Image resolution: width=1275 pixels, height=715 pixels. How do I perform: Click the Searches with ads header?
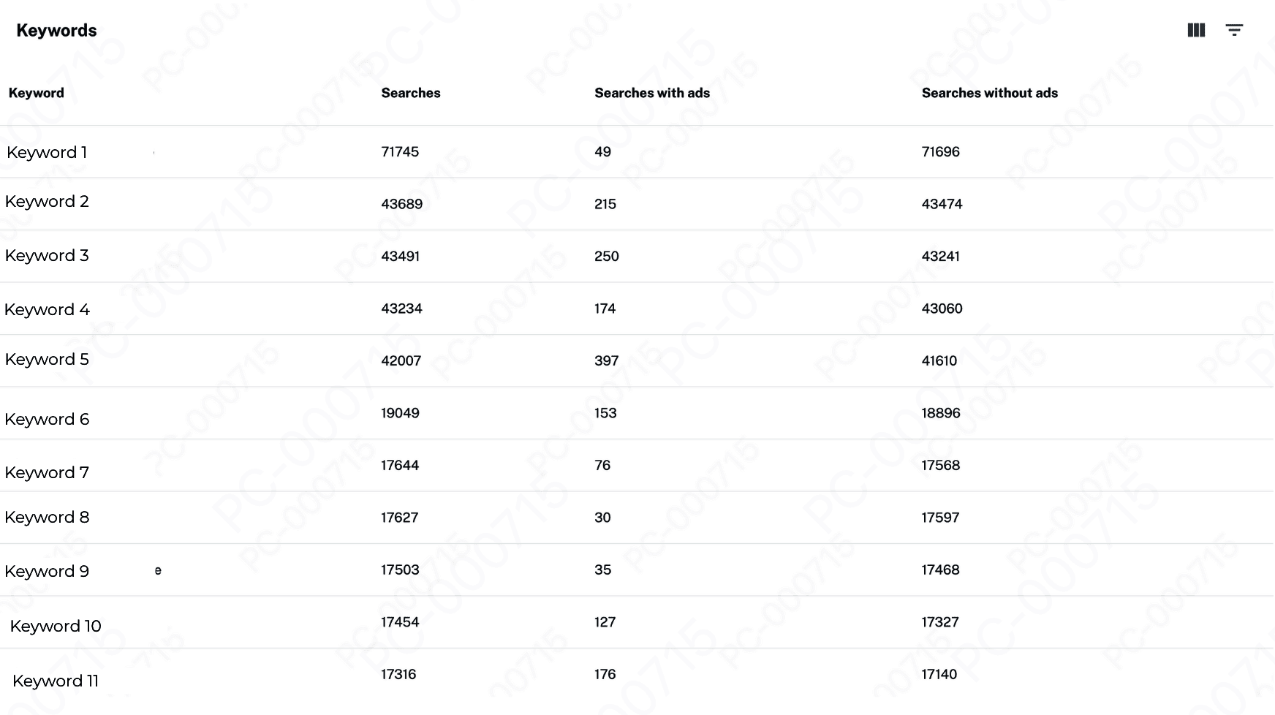(652, 93)
